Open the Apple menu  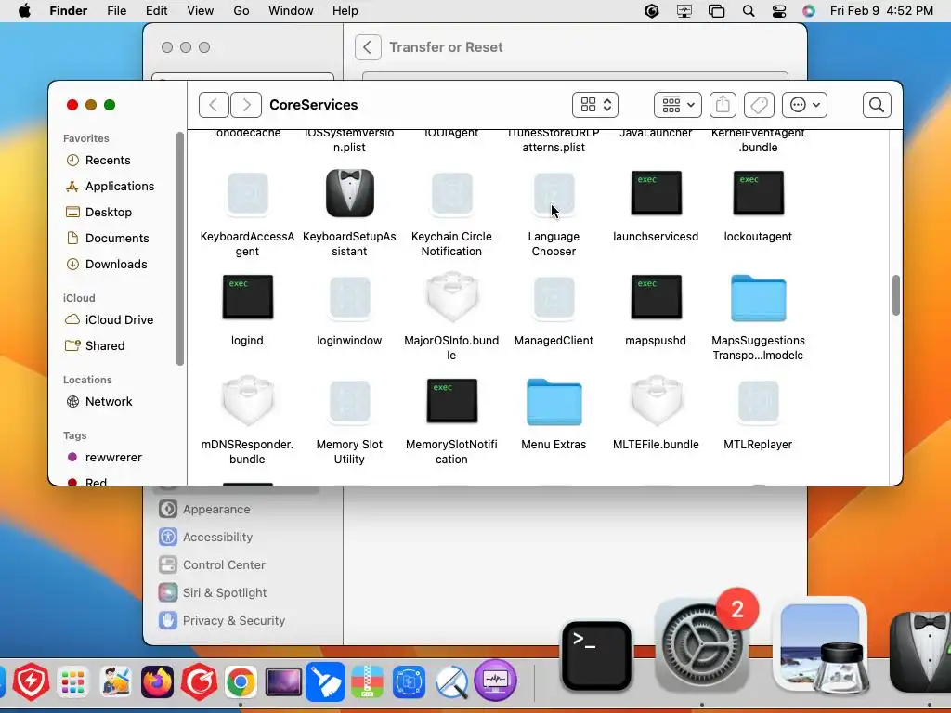pyautogui.click(x=24, y=11)
